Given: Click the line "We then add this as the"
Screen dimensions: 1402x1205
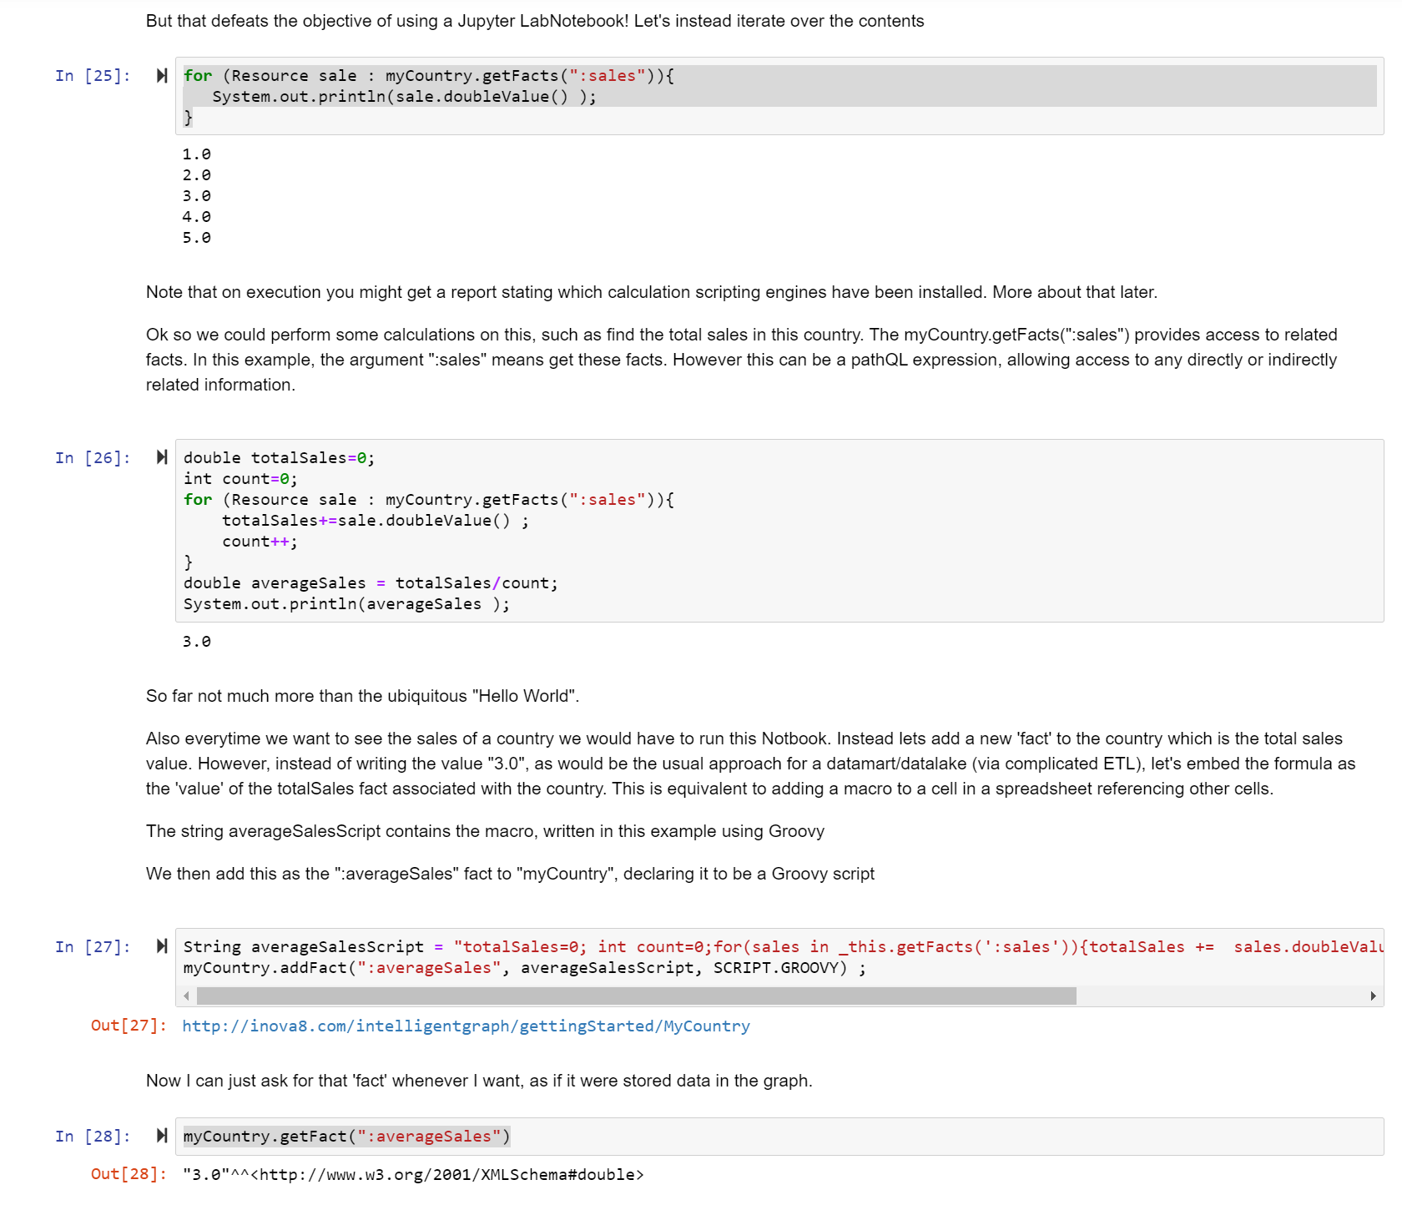Looking at the screenshot, I should pos(510,874).
